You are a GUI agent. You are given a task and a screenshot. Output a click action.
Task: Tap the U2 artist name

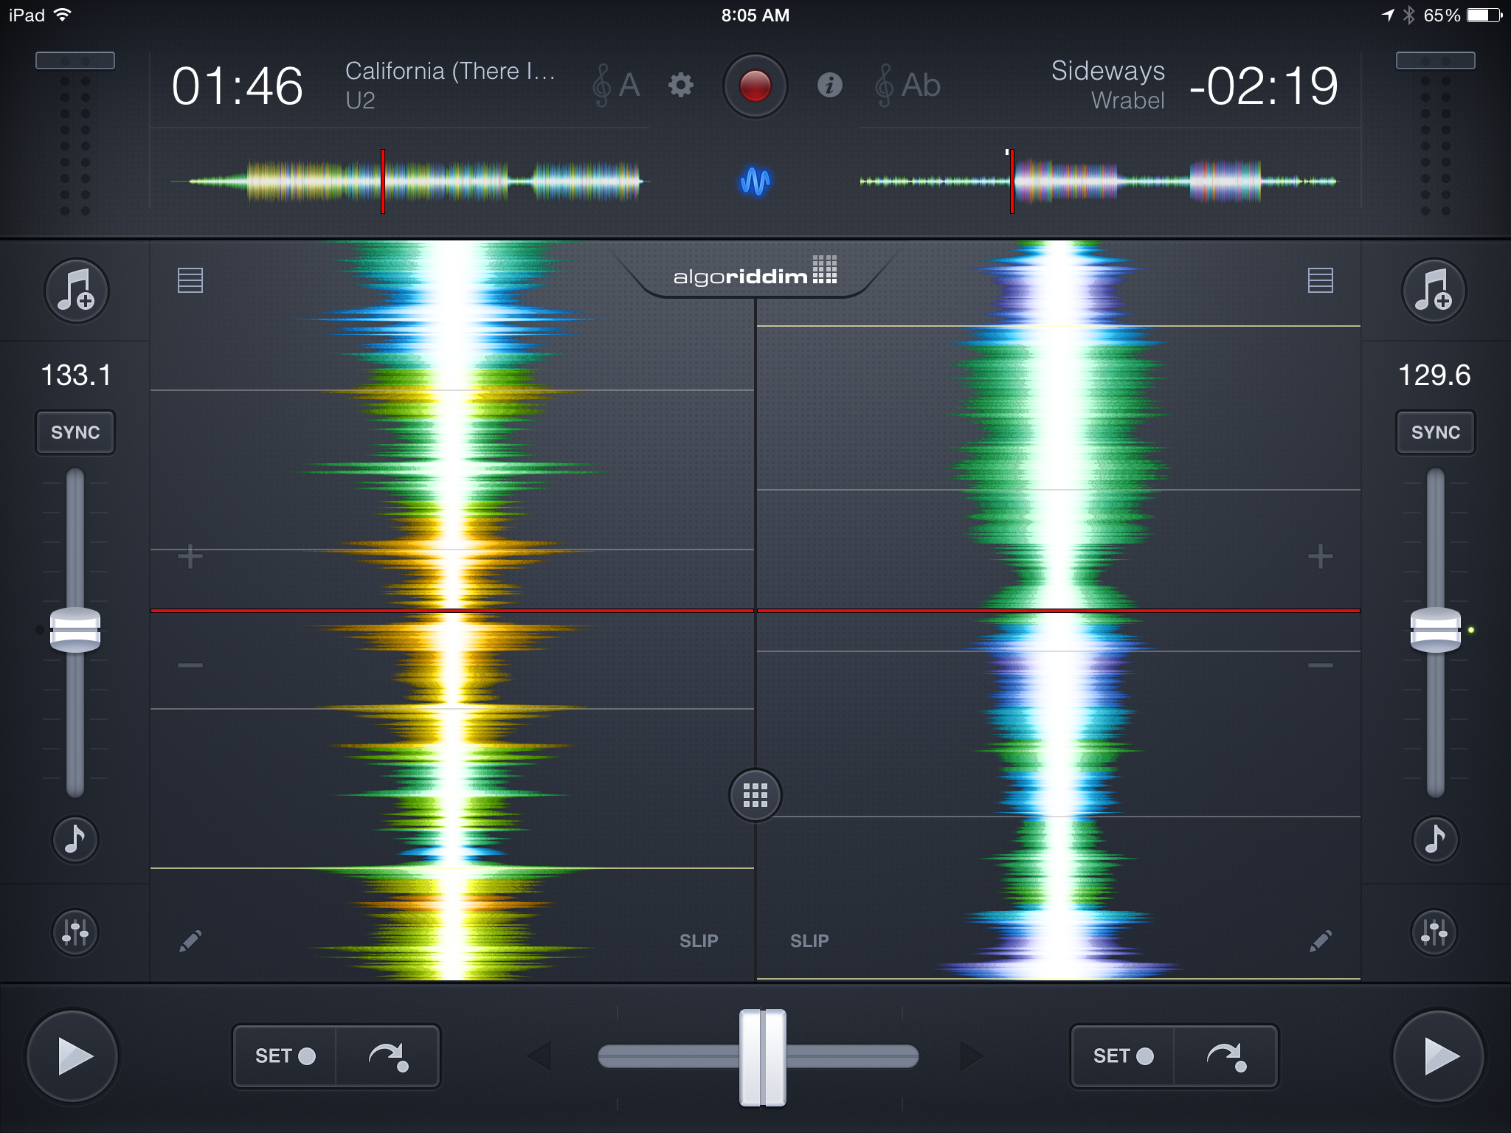[x=360, y=100]
